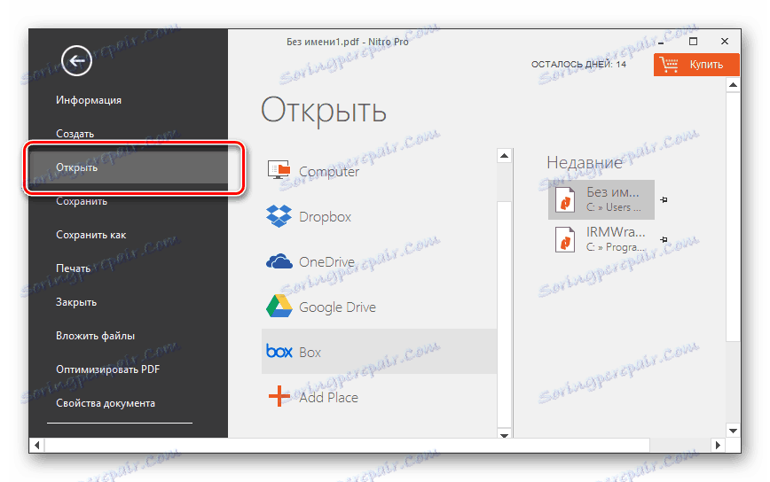770x482 pixels.
Task: Click the ОСТАЛОСЬ ДНЕЙ: 14 trial text
Action: click(578, 64)
